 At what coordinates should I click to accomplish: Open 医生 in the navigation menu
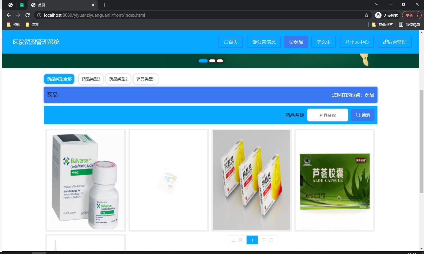324,42
